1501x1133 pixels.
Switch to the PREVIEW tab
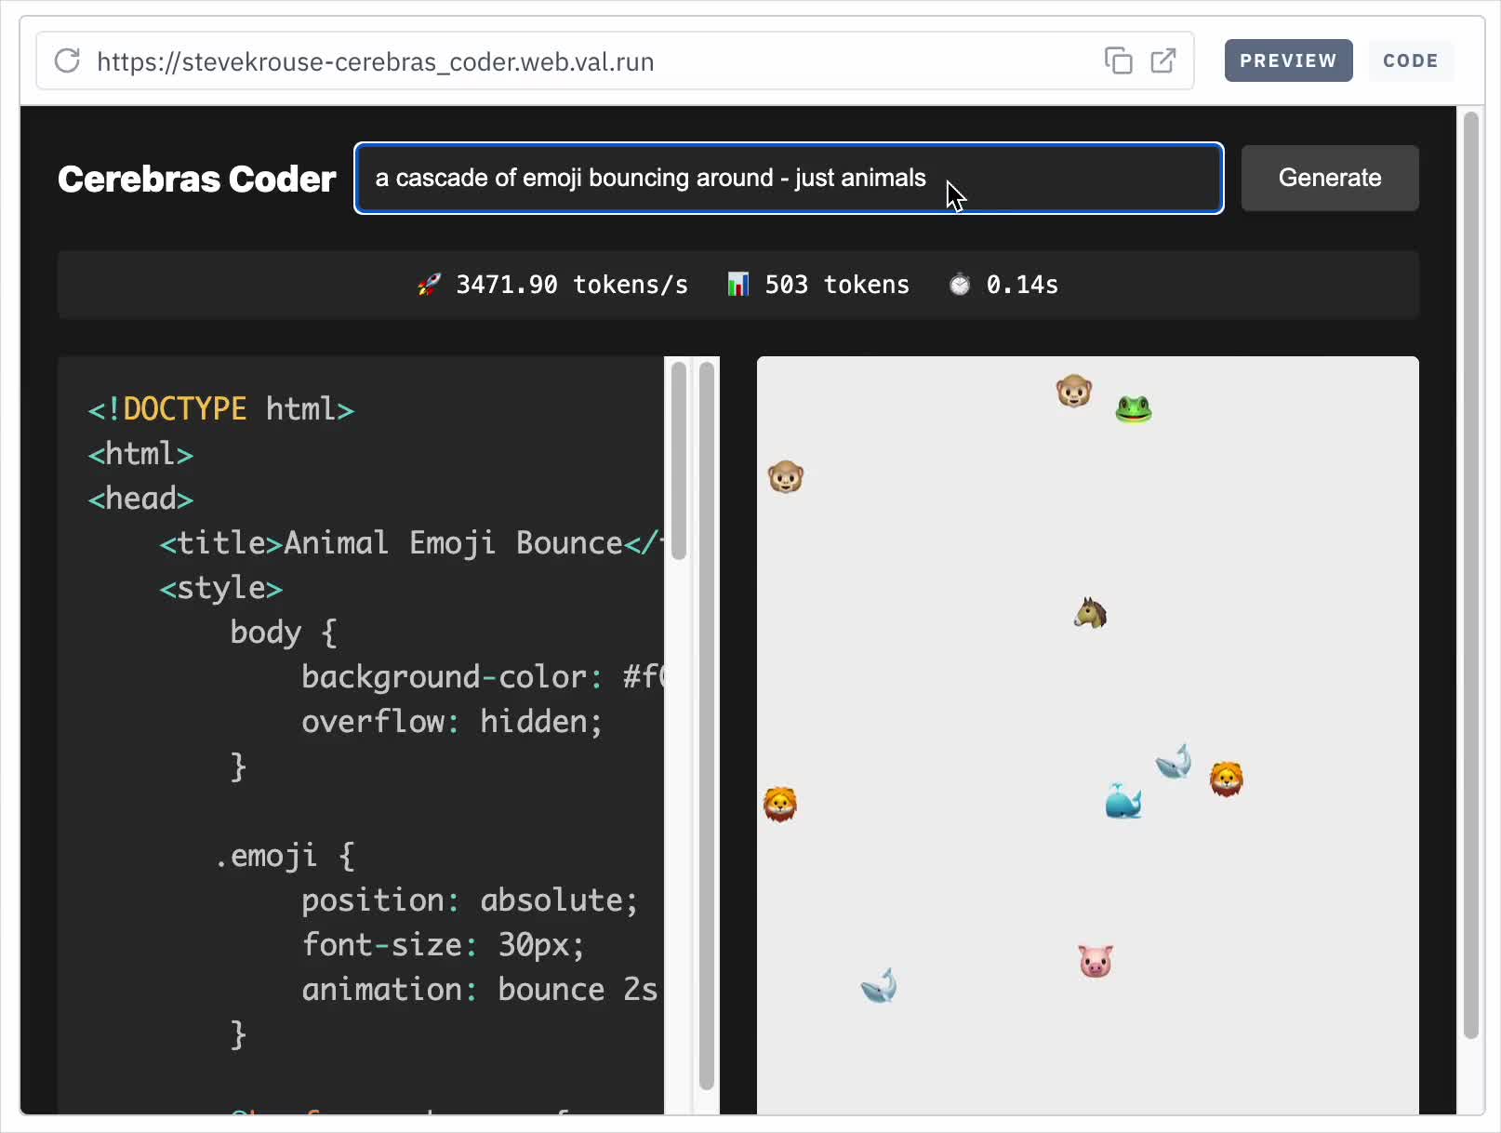(1287, 61)
